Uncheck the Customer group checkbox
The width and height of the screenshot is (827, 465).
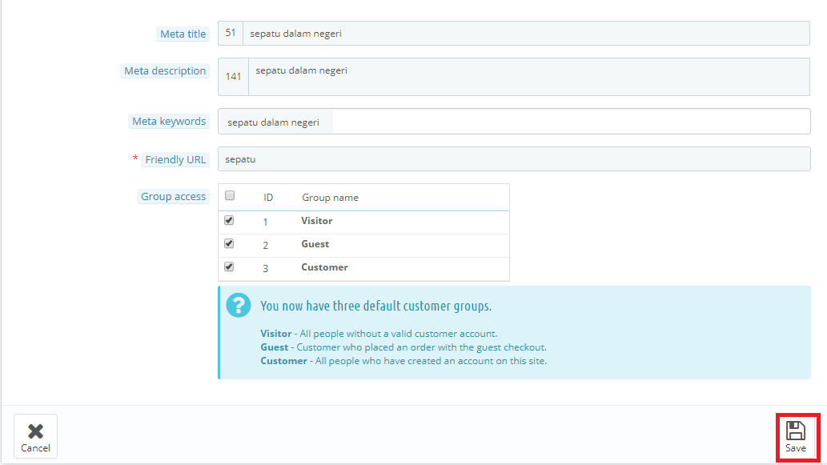[230, 267]
